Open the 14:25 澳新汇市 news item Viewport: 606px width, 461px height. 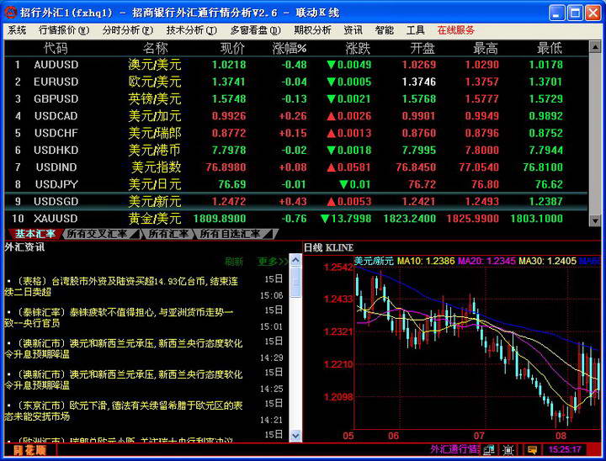point(123,379)
